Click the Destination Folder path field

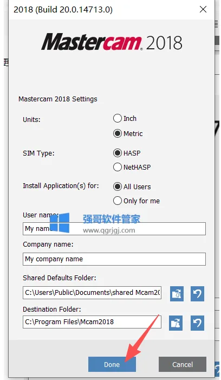[x=92, y=322]
